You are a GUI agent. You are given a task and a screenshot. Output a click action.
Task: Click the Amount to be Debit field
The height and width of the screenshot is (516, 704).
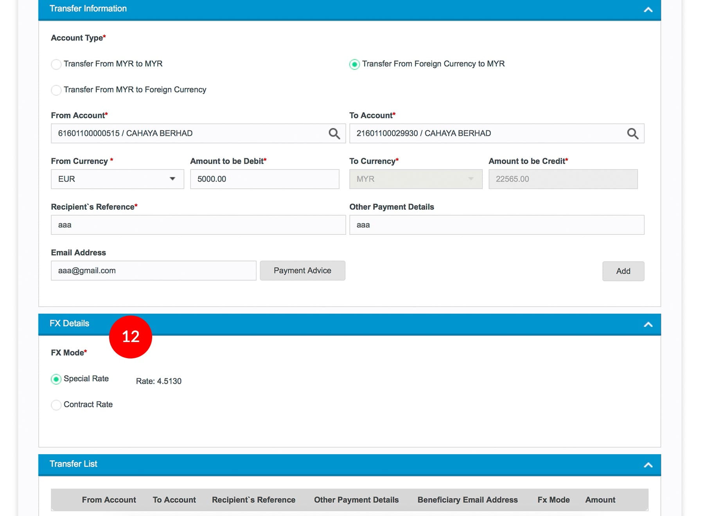coord(264,179)
